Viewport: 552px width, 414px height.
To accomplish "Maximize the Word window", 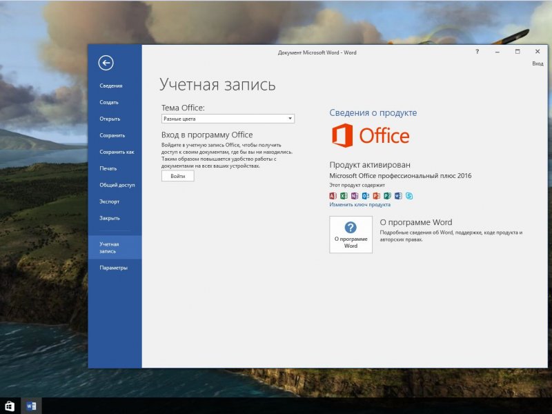I will 517,52.
